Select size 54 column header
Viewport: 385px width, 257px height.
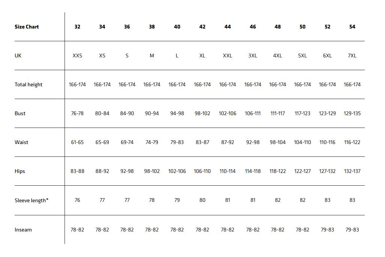point(352,27)
